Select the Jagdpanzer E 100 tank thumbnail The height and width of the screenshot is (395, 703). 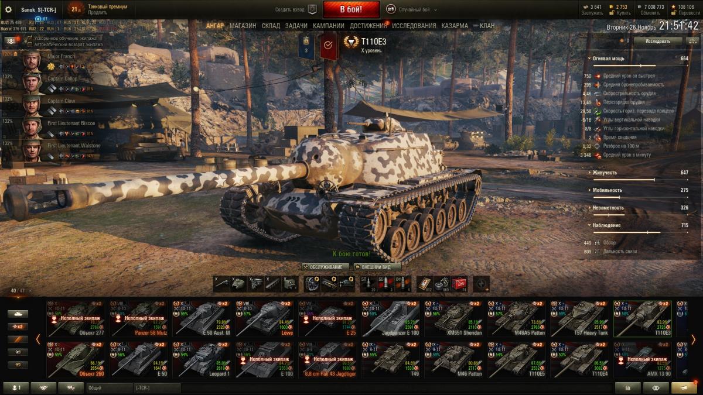tap(391, 318)
